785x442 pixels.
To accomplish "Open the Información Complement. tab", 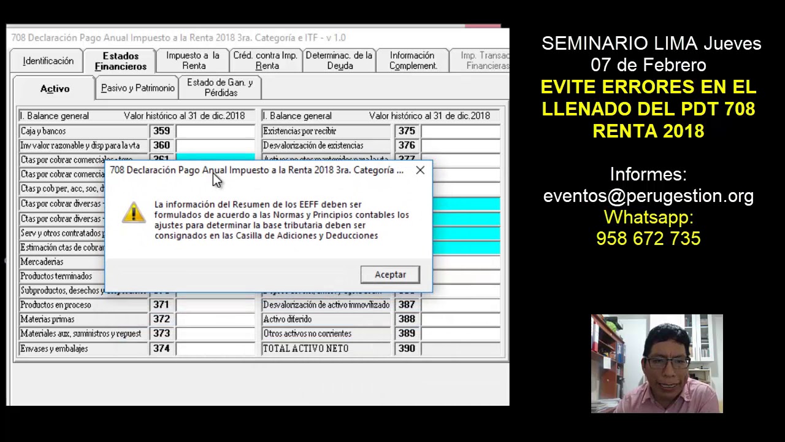I will pyautogui.click(x=412, y=60).
